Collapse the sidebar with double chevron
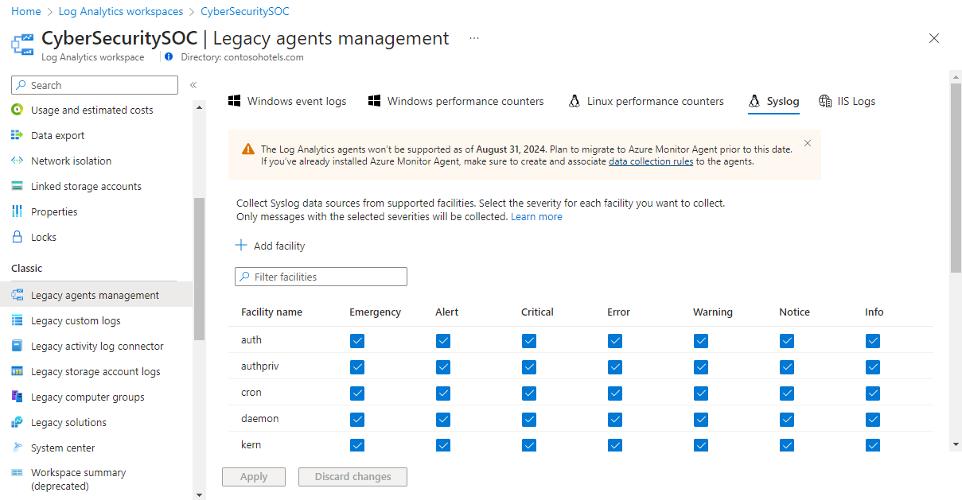Viewport: 962px width, 500px height. (x=193, y=85)
